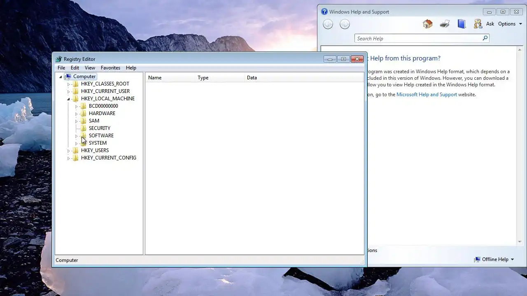Click the Ask icon in Help and Support
This screenshot has height=296, width=527.
click(x=478, y=24)
